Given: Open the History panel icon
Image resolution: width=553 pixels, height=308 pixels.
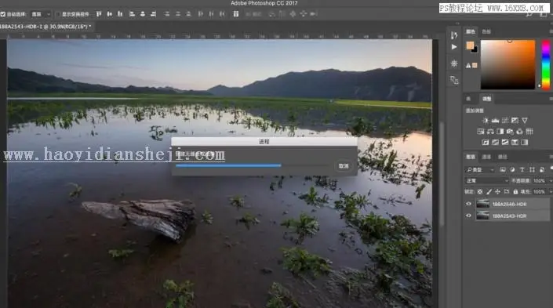Looking at the screenshot, I should point(454,35).
